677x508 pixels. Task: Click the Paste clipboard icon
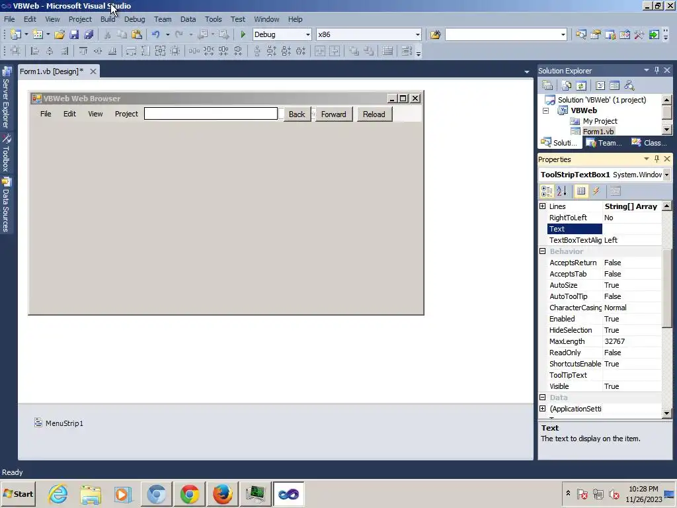[137, 34]
